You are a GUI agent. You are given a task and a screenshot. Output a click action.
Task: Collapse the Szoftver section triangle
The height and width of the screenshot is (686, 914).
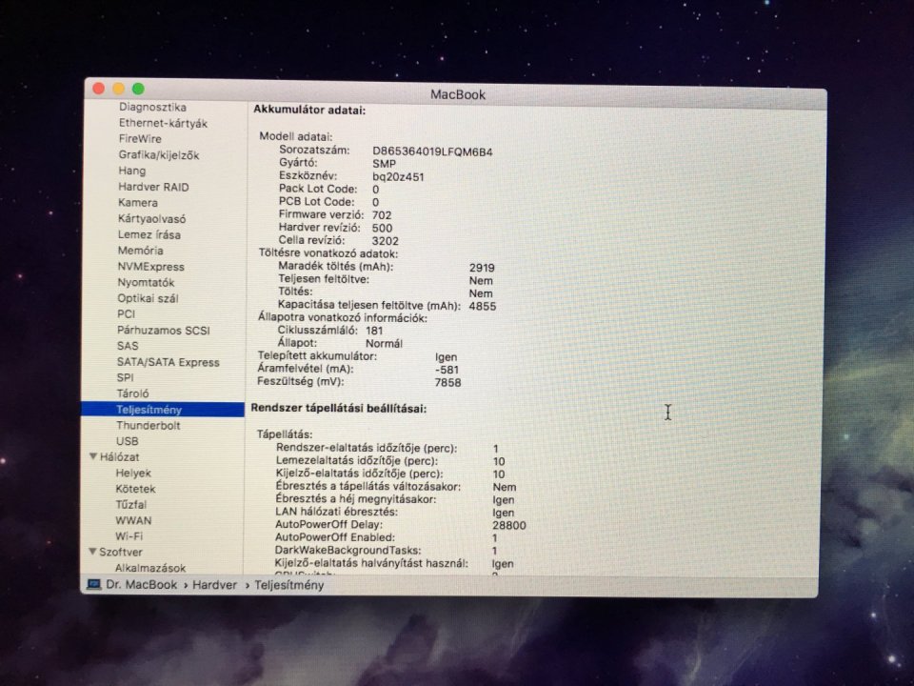pyautogui.click(x=92, y=552)
